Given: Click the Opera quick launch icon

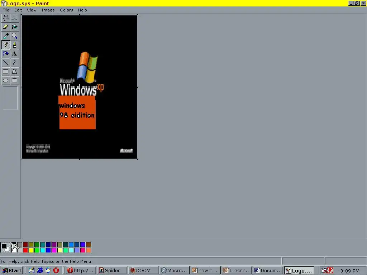Looking at the screenshot, I should 56,271.
